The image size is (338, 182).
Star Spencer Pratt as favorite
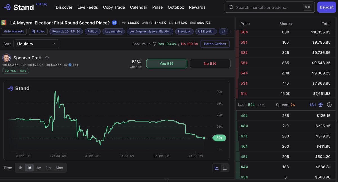(x=47, y=58)
